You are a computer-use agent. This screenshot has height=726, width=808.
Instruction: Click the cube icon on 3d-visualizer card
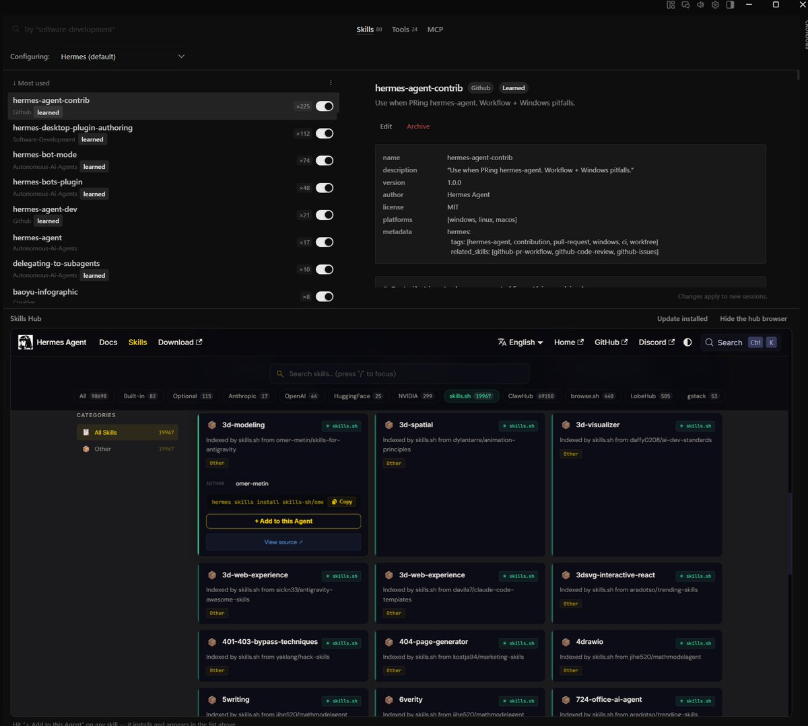[x=566, y=425]
